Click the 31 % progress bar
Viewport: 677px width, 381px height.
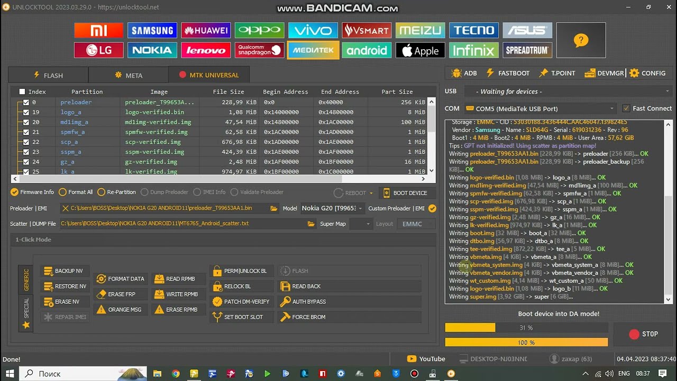click(x=526, y=328)
